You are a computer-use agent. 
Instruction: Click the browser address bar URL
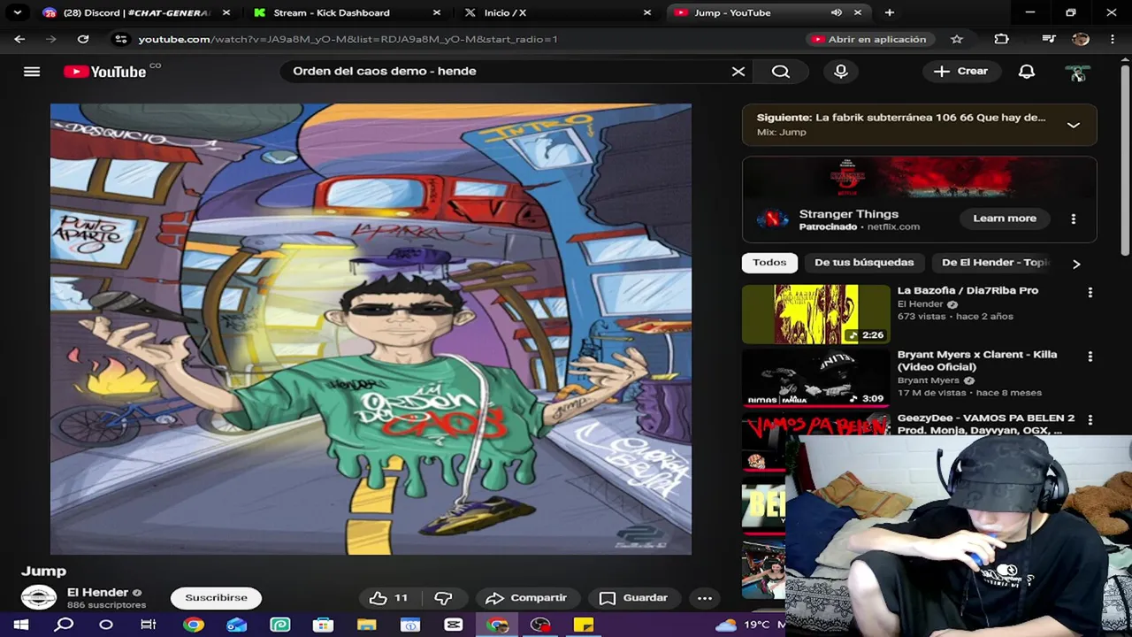tap(348, 39)
